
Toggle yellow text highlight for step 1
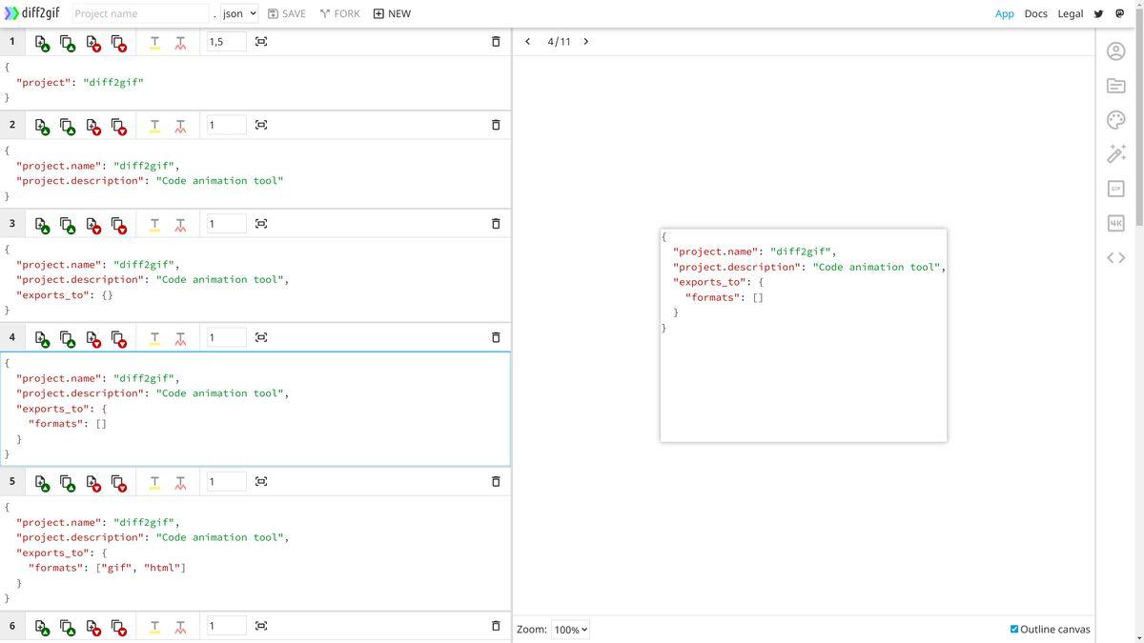pyautogui.click(x=154, y=43)
